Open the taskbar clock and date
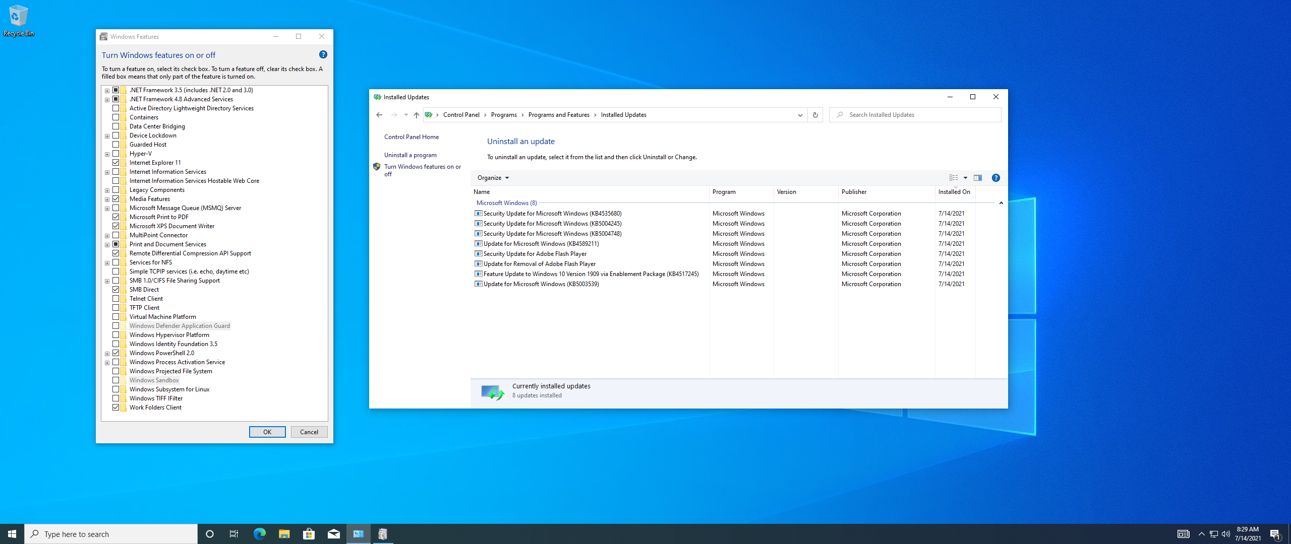 1248,534
